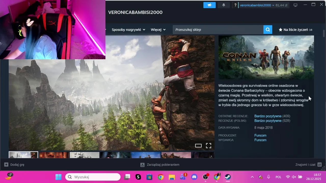The image size is (326, 183).
Task: Open Task View on the taskbar
Action: (x=127, y=177)
